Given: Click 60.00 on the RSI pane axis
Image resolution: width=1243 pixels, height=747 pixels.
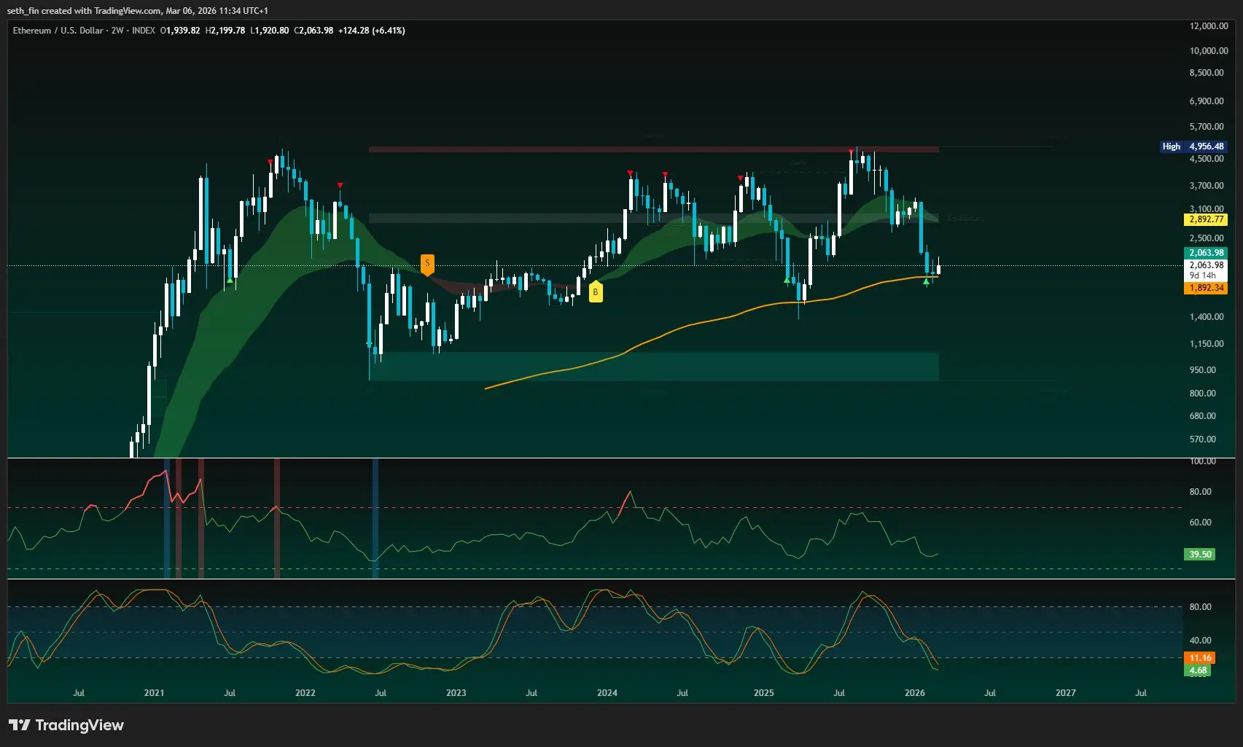Looking at the screenshot, I should coord(1200,523).
